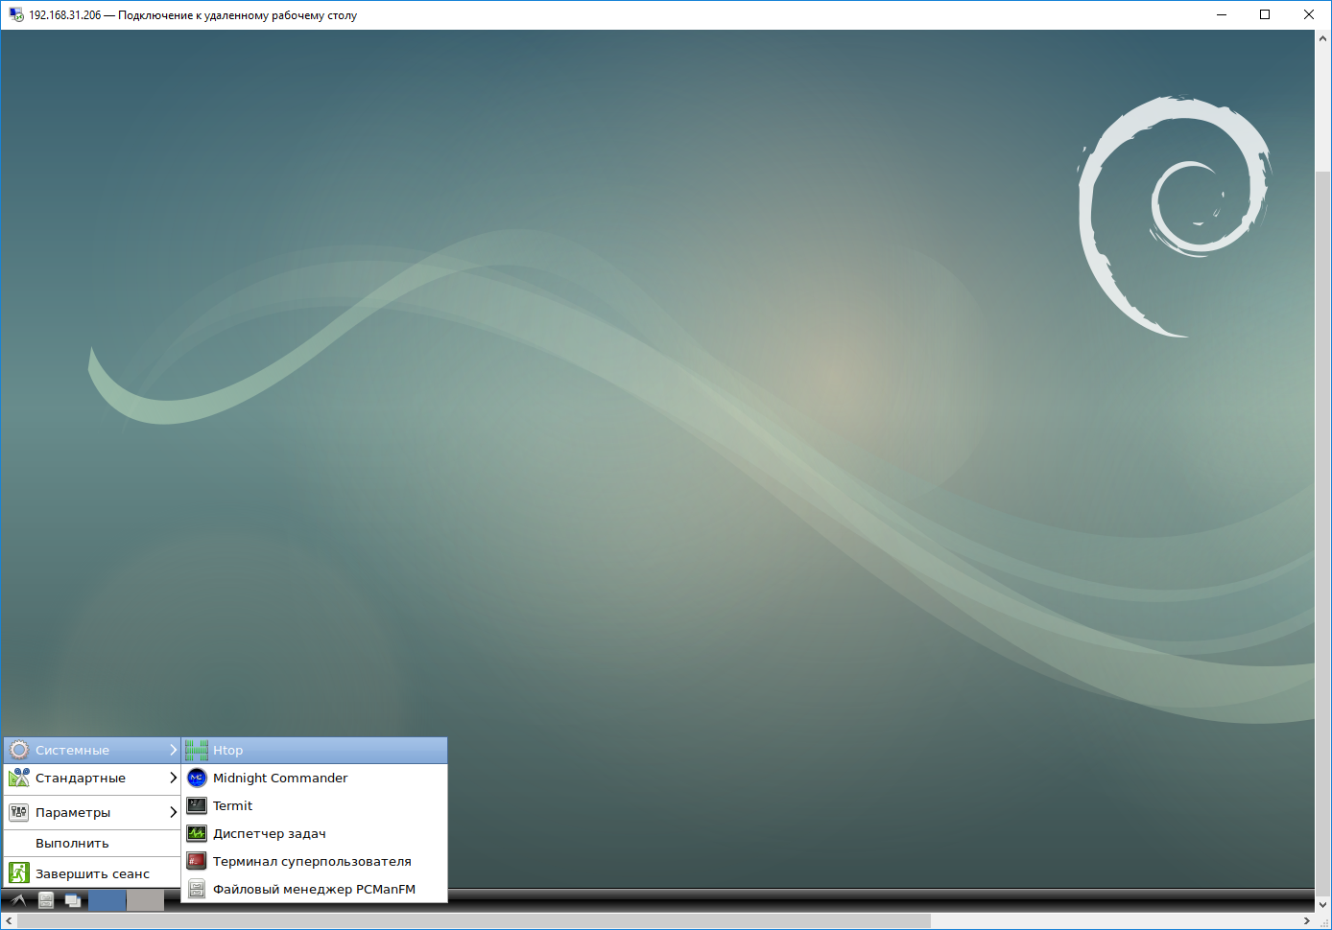Open Диспетчер задач task manager
1332x930 pixels.
[315, 833]
